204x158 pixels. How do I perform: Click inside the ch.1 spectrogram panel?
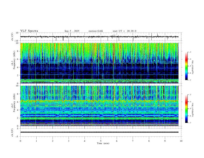click(x=99, y=63)
